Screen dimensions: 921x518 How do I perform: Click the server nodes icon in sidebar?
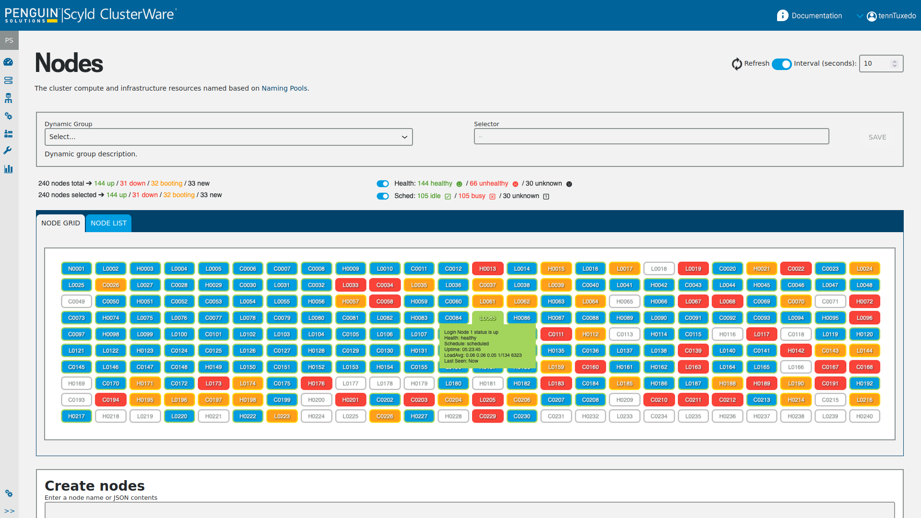8,80
